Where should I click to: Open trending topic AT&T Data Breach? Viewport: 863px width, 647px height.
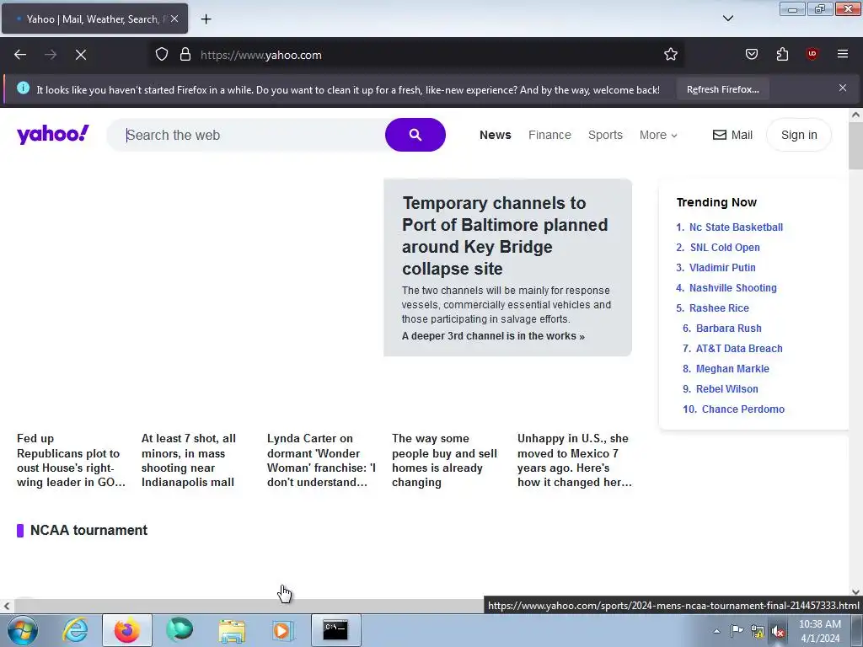[739, 349]
